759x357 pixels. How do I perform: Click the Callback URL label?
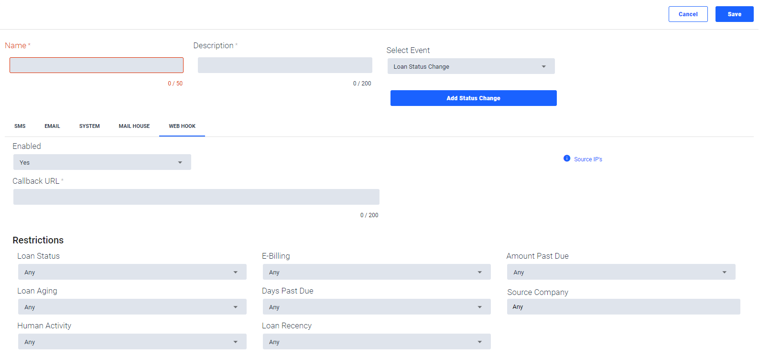[36, 181]
